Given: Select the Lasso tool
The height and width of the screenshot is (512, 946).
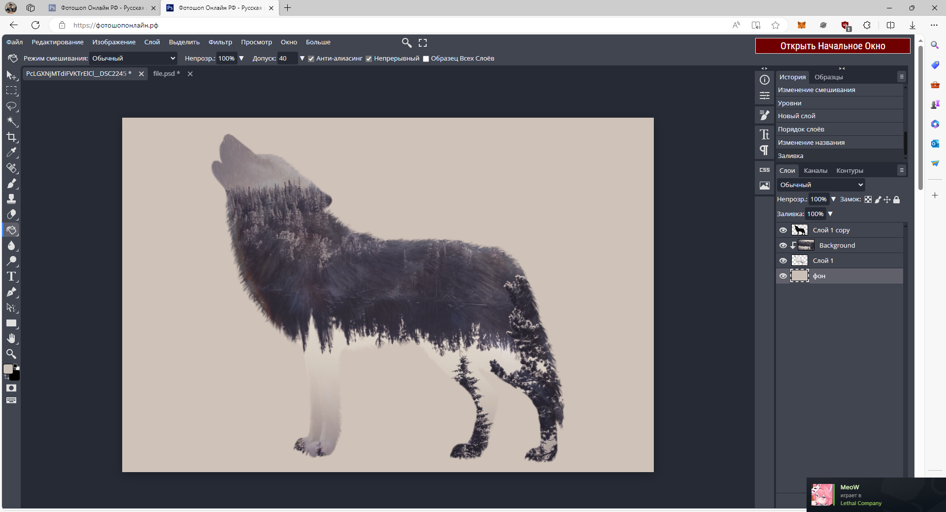Looking at the screenshot, I should click(11, 106).
